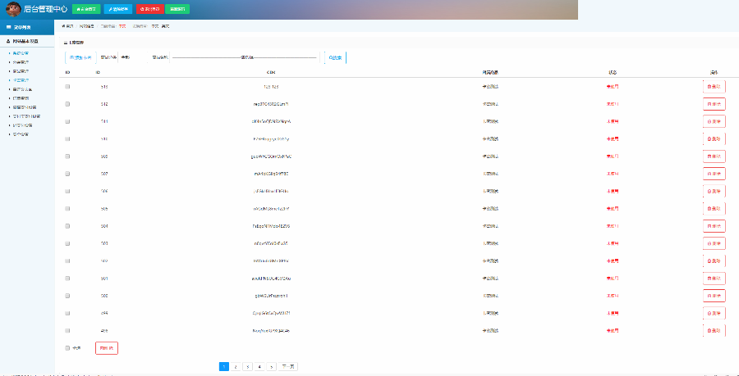Click the blue wrench button in header

[x=117, y=9]
